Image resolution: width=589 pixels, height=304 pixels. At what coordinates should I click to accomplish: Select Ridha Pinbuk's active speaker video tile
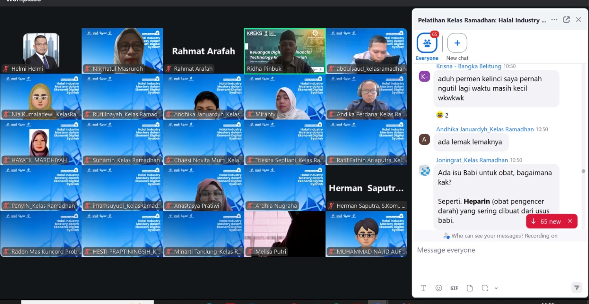285,51
